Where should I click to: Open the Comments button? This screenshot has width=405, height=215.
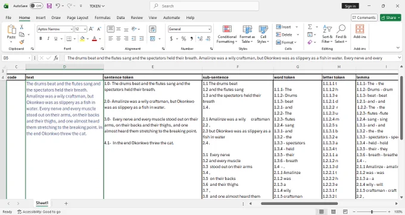(364, 18)
